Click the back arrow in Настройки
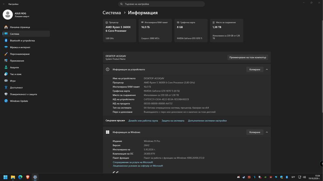The image size is (323, 181). [x=4, y=4]
